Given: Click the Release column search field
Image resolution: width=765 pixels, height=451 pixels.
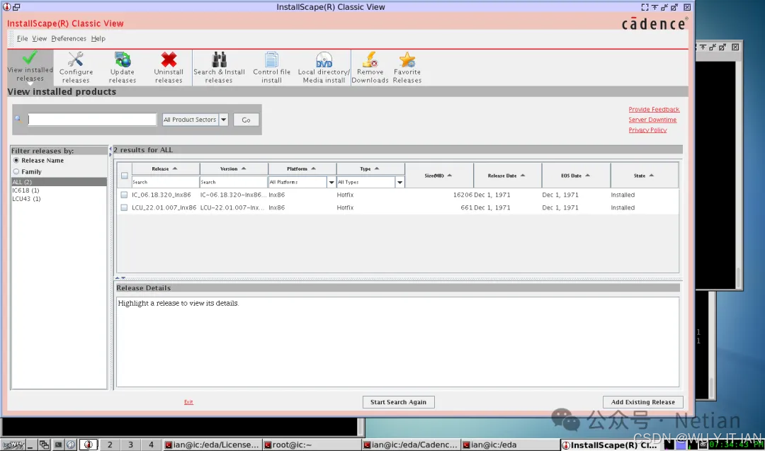Looking at the screenshot, I should click(165, 182).
